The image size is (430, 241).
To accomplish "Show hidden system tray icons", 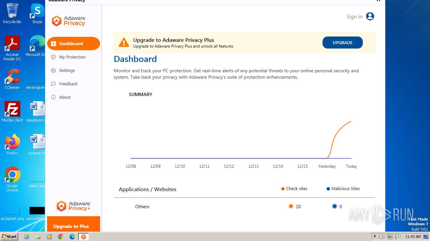I will pos(375,237).
